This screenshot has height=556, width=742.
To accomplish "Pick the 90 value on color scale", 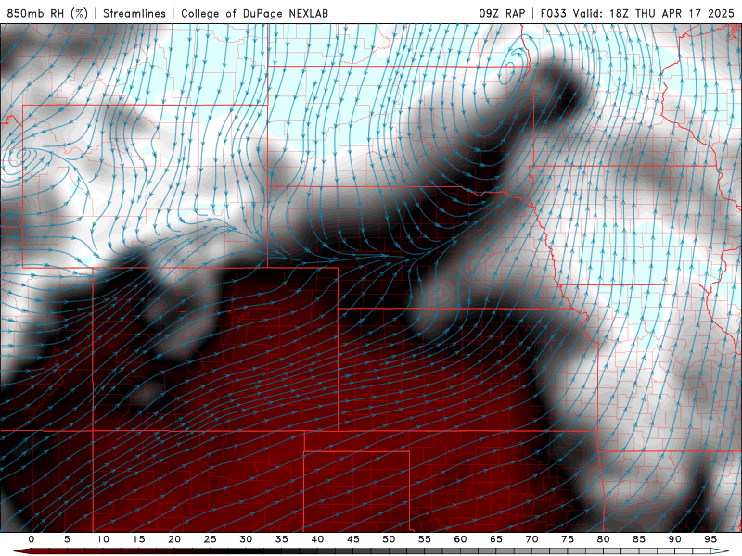I will 674,539.
